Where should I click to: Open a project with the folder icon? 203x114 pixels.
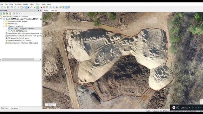pos(5,7)
